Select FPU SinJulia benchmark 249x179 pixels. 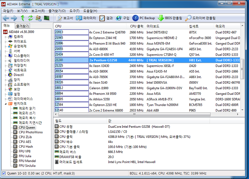point(27,166)
